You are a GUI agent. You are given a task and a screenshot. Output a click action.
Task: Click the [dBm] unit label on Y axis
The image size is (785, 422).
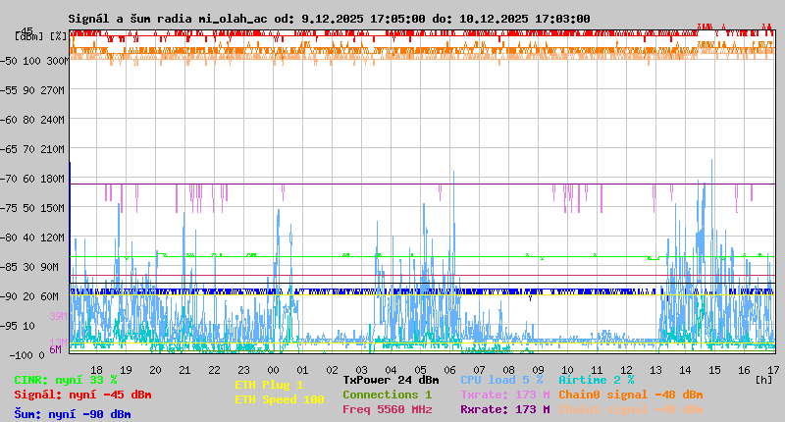(x=28, y=35)
